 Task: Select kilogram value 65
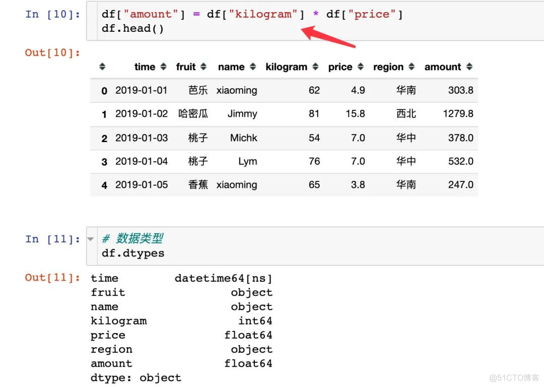pyautogui.click(x=314, y=184)
